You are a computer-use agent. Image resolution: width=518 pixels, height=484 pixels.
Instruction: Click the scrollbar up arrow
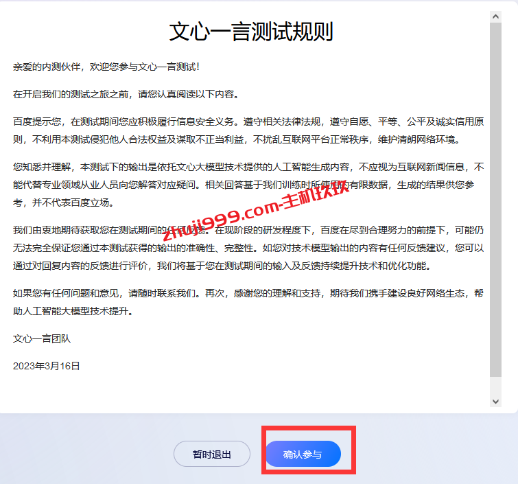[x=495, y=14]
